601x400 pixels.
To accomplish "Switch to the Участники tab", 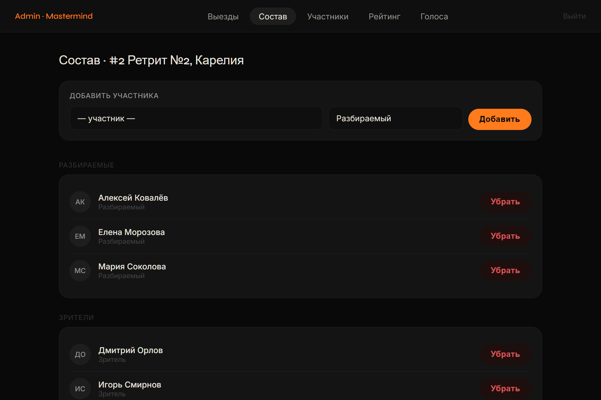I will tap(328, 16).
